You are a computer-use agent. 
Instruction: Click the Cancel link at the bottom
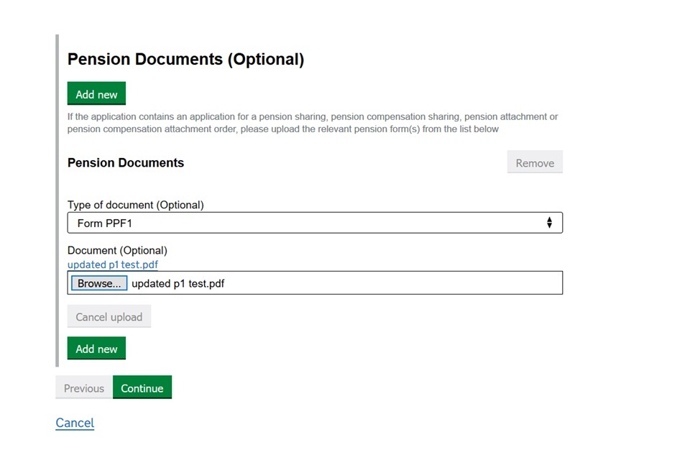tap(75, 423)
